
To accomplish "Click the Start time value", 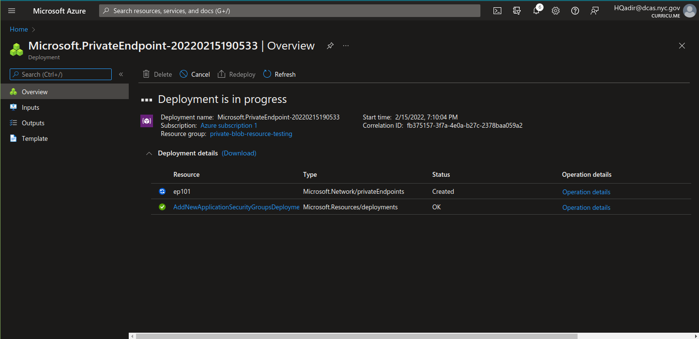I will pyautogui.click(x=426, y=117).
